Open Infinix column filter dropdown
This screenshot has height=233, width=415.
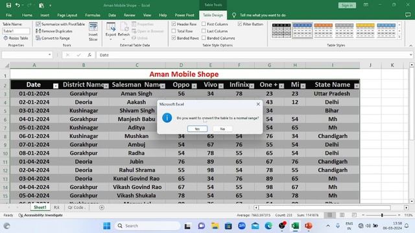[252, 86]
